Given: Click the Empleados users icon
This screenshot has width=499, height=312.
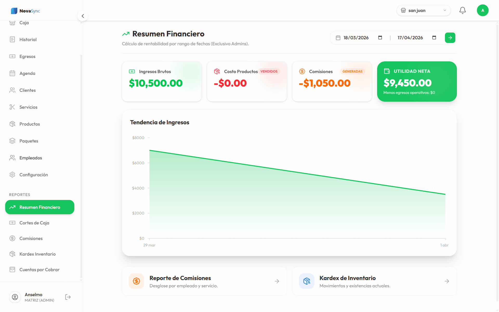Looking at the screenshot, I should coord(12,158).
